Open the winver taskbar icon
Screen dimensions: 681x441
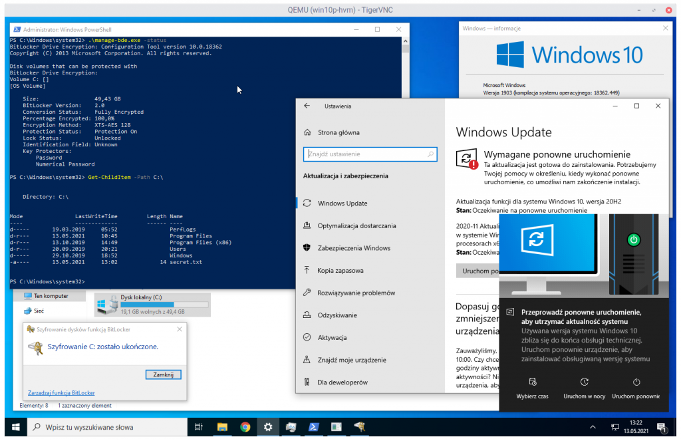pos(336,428)
